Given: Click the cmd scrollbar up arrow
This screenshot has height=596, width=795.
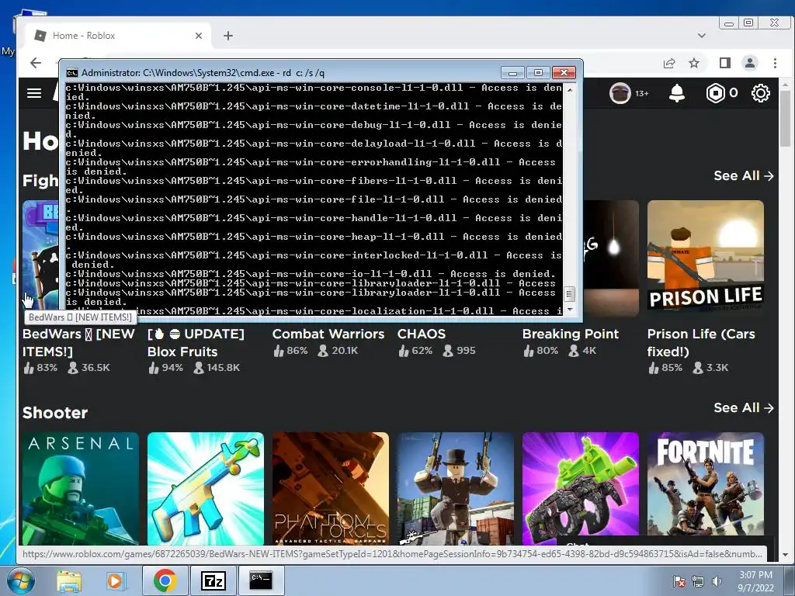Looking at the screenshot, I should (570, 89).
